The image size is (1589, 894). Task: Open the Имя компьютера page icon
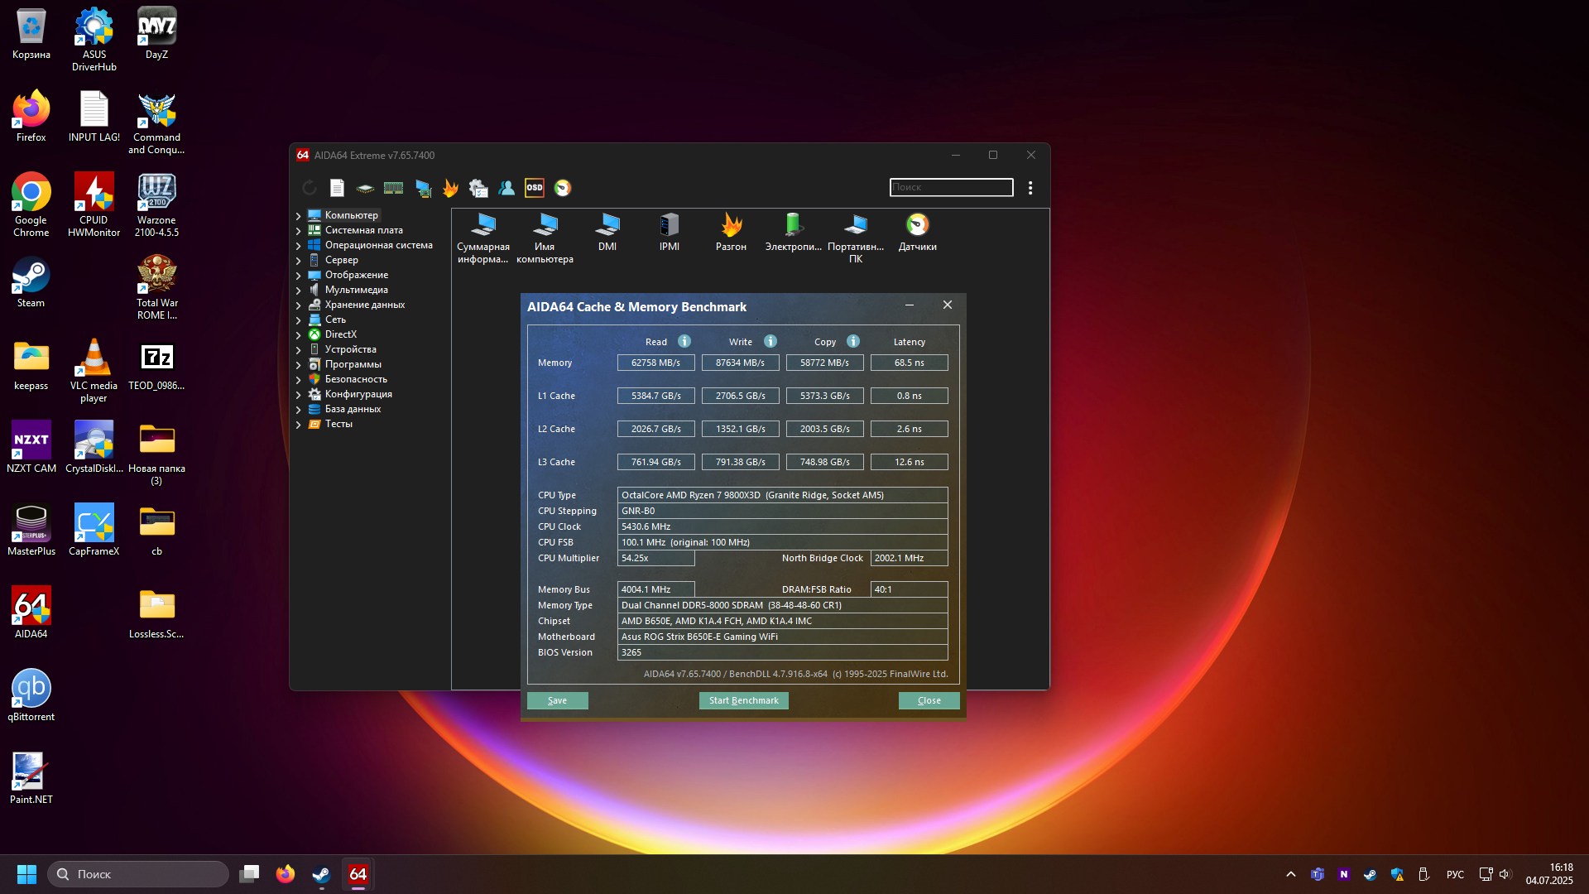click(x=545, y=238)
